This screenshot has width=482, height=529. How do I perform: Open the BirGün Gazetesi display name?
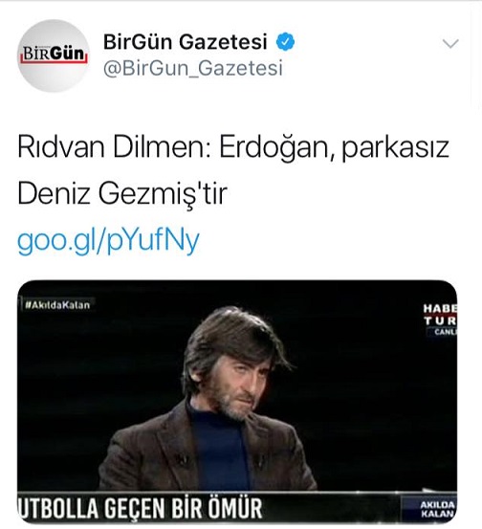click(185, 42)
